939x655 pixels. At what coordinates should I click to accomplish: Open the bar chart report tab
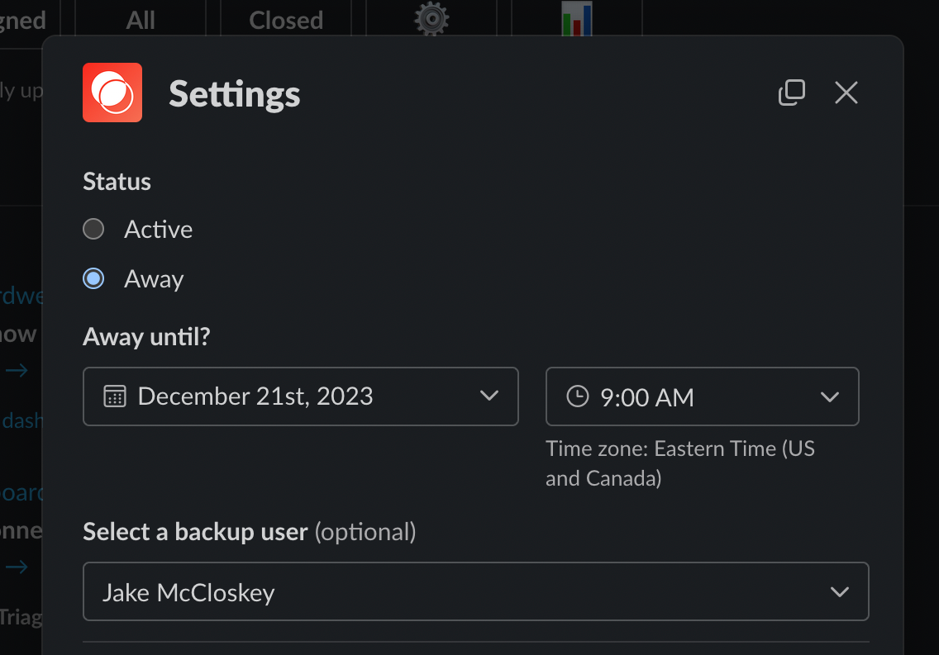(576, 19)
